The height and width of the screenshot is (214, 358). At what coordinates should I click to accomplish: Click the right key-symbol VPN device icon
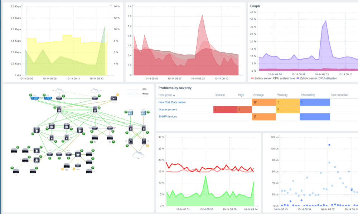coord(144,113)
